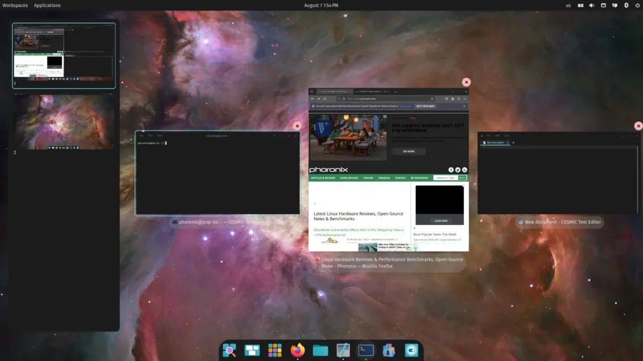
Task: Open the tiling applet in top panel
Action: pyautogui.click(x=580, y=5)
